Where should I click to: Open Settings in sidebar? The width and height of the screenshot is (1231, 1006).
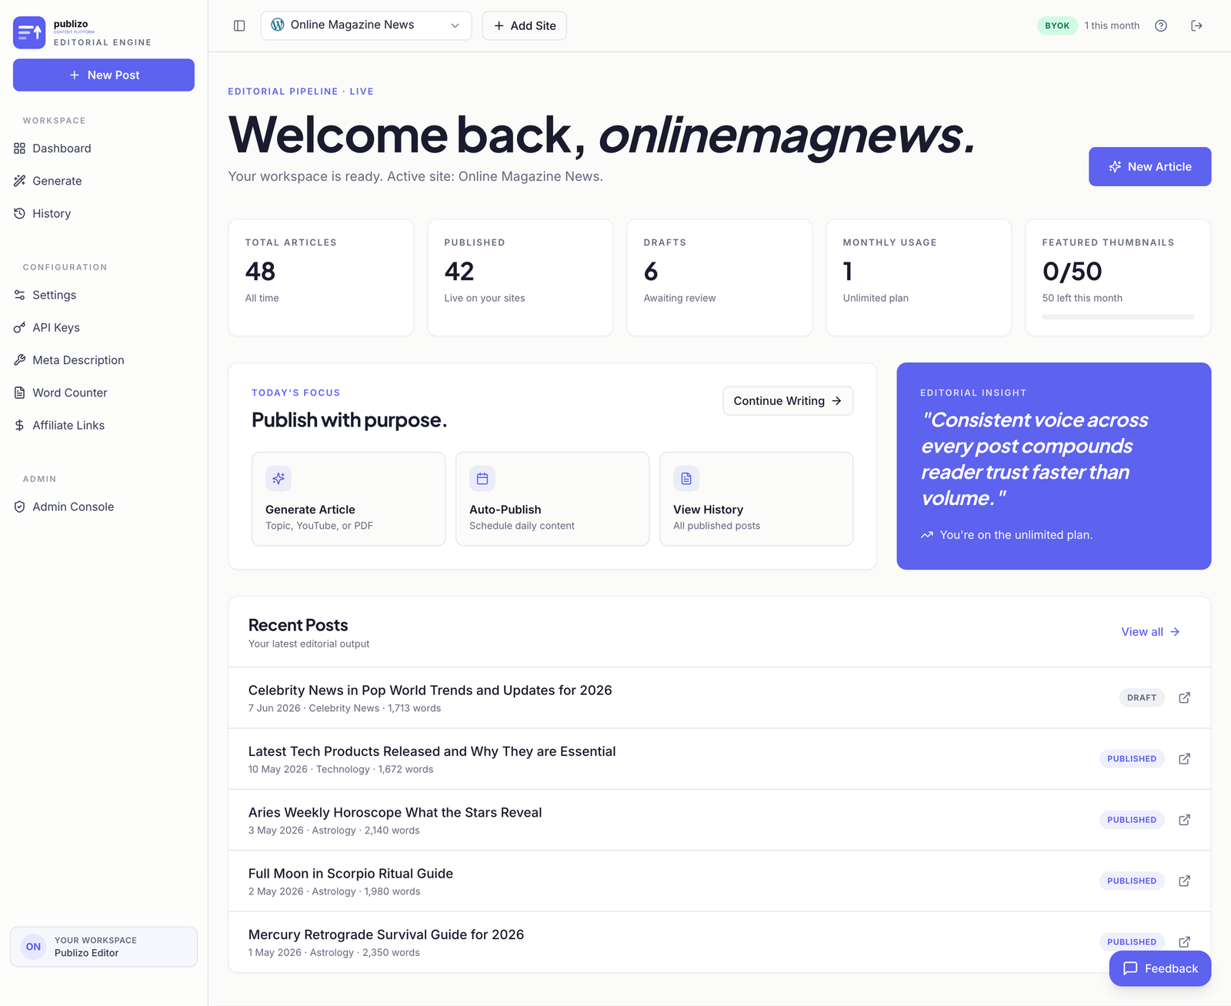104,295
